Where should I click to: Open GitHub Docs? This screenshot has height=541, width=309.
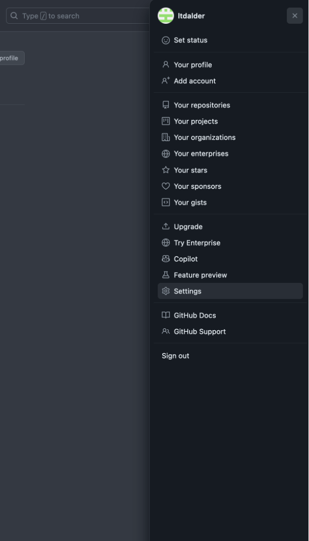coord(195,315)
